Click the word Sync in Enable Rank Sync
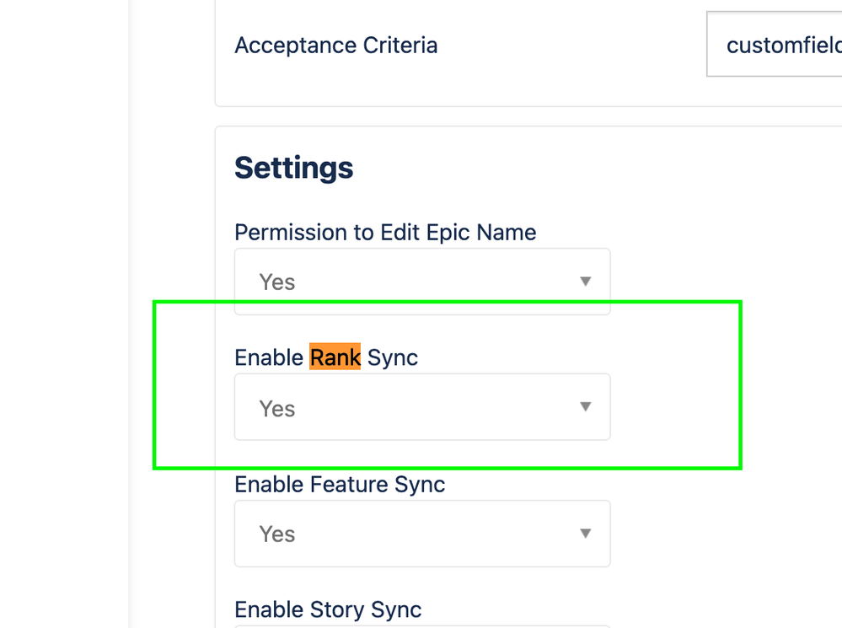 click(x=393, y=357)
